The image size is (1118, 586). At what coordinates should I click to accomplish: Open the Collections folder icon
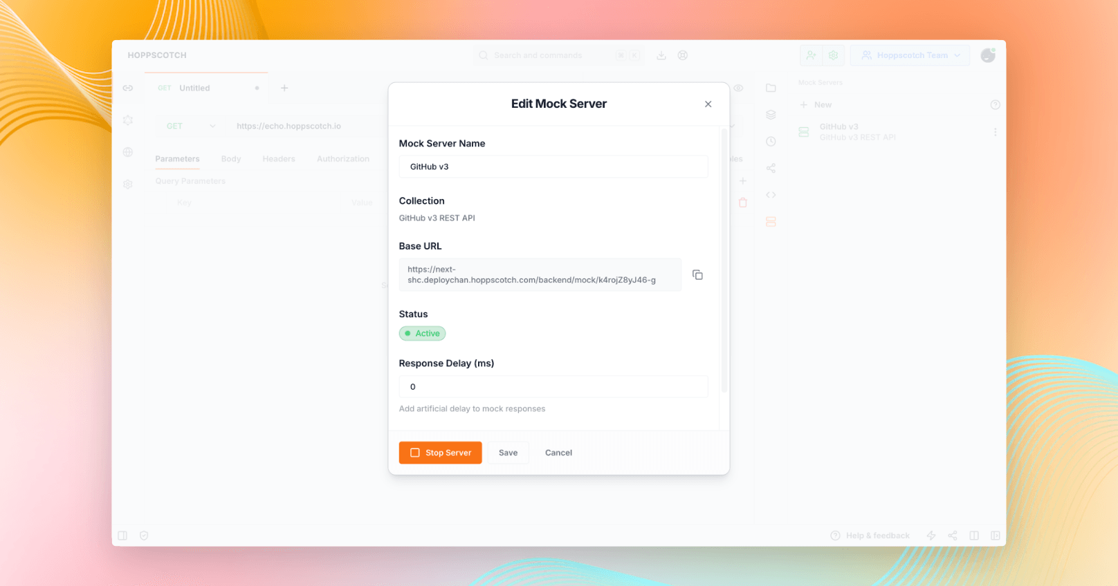(x=771, y=88)
